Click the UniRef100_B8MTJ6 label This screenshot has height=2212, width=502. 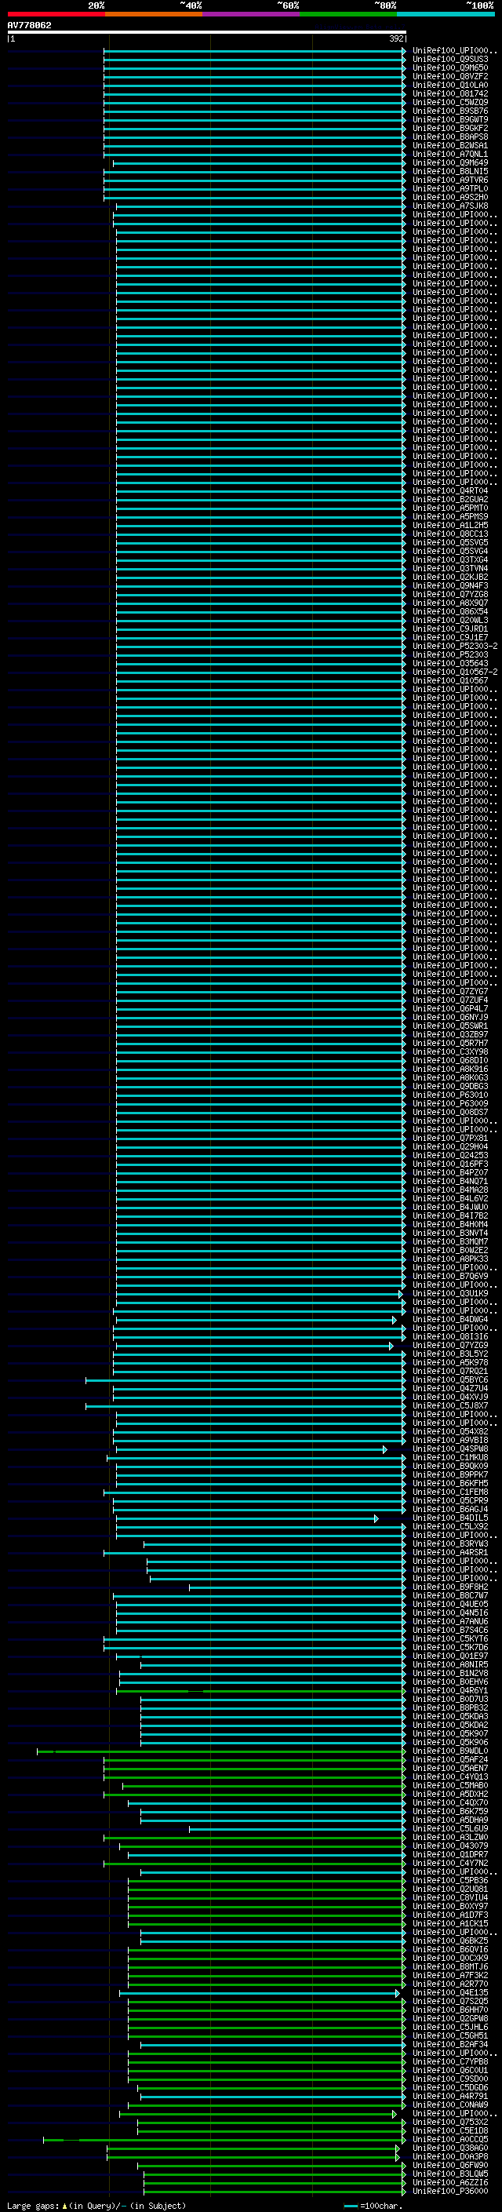coord(450,1966)
